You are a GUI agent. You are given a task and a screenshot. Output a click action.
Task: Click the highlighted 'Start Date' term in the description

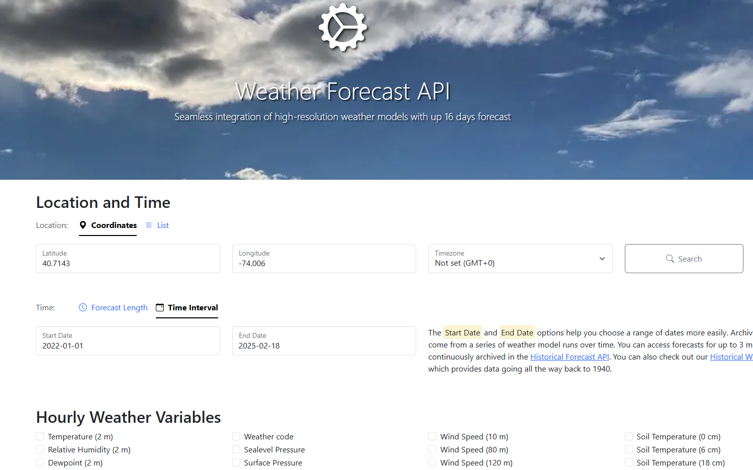tap(462, 332)
